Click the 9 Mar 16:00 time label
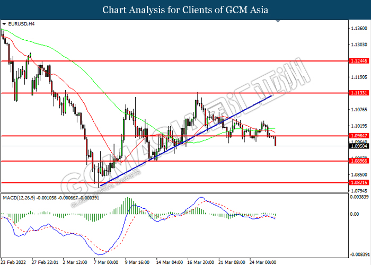 (137, 262)
